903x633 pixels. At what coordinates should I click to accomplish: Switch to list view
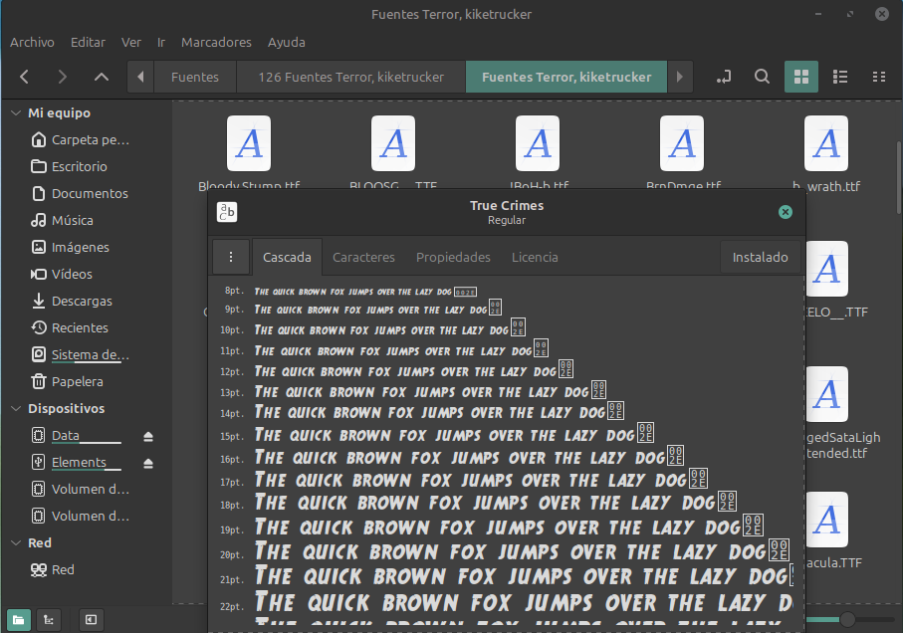point(839,77)
